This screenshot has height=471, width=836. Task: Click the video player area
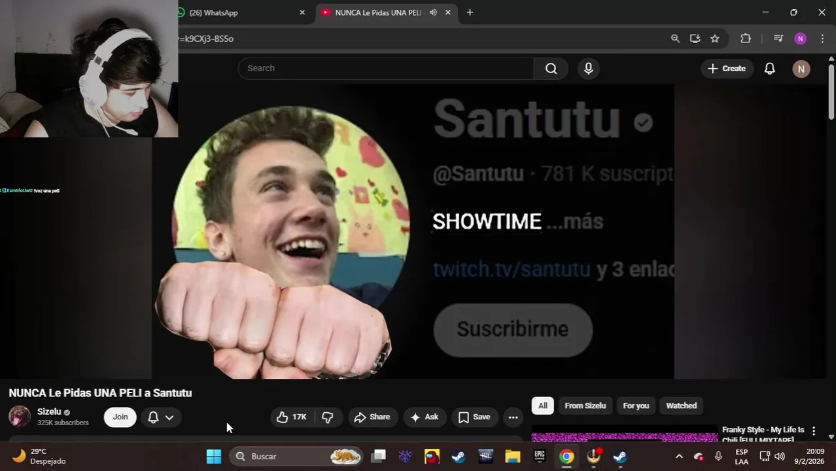pos(413,232)
